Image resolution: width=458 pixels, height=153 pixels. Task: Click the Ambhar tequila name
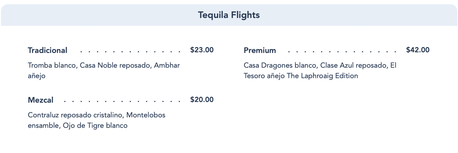point(167,65)
